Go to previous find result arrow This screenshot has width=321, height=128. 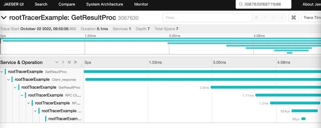[x=265, y=18]
